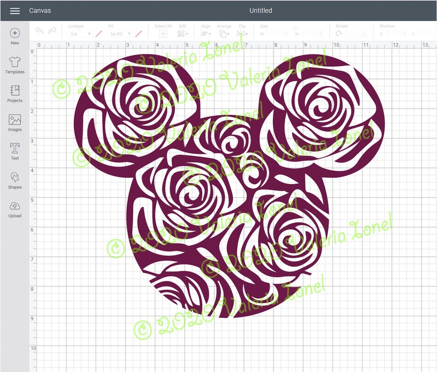
Task: Click the Rotate angle input field
Action: (x=356, y=34)
